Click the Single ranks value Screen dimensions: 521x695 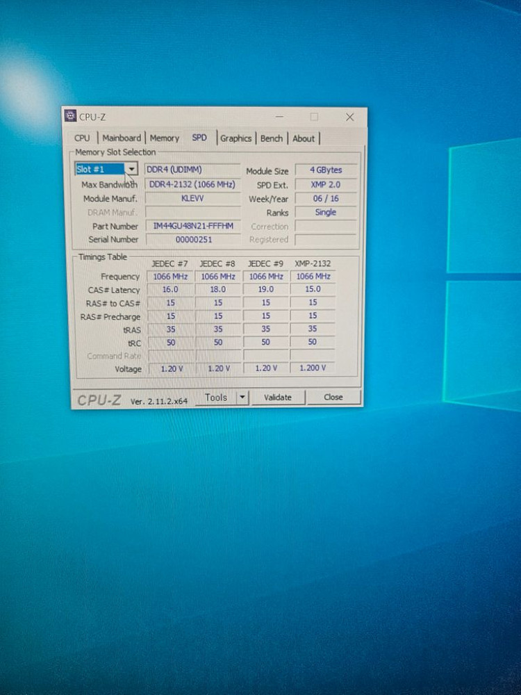coord(326,212)
